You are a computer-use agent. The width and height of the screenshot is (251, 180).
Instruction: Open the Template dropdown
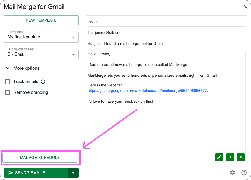click(x=41, y=37)
